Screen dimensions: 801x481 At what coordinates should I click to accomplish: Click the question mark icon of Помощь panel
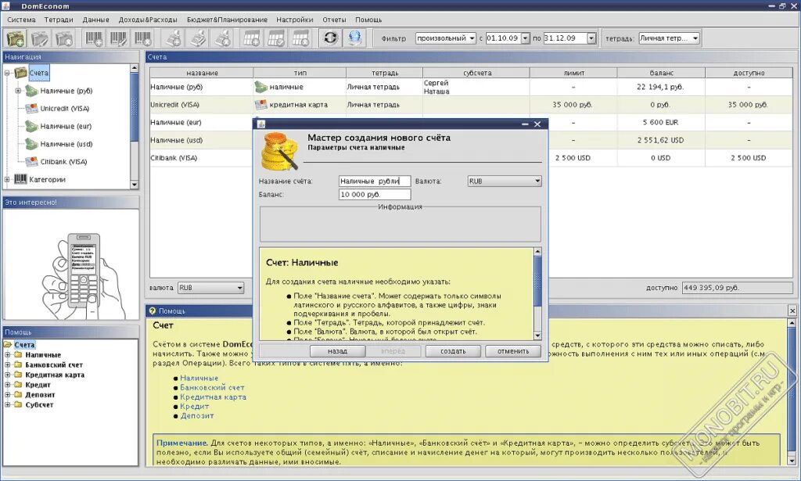point(153,310)
